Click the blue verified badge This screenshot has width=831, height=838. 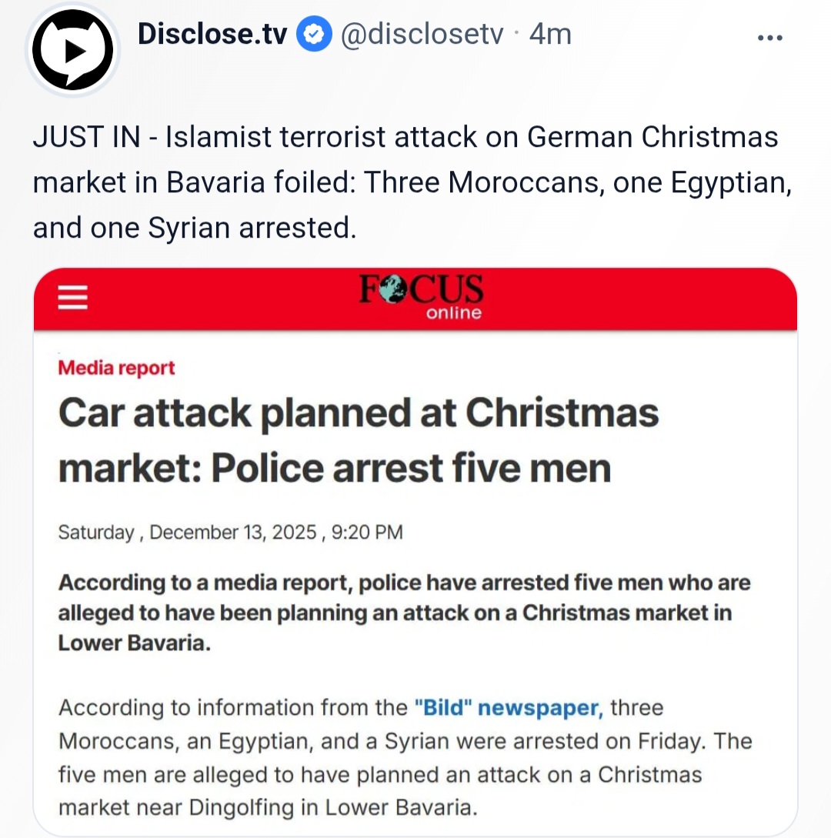315,35
